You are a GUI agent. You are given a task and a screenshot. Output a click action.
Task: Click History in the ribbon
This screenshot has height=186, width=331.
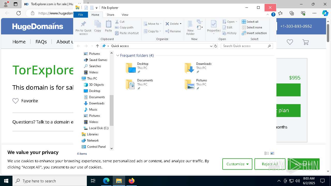[x=229, y=33]
